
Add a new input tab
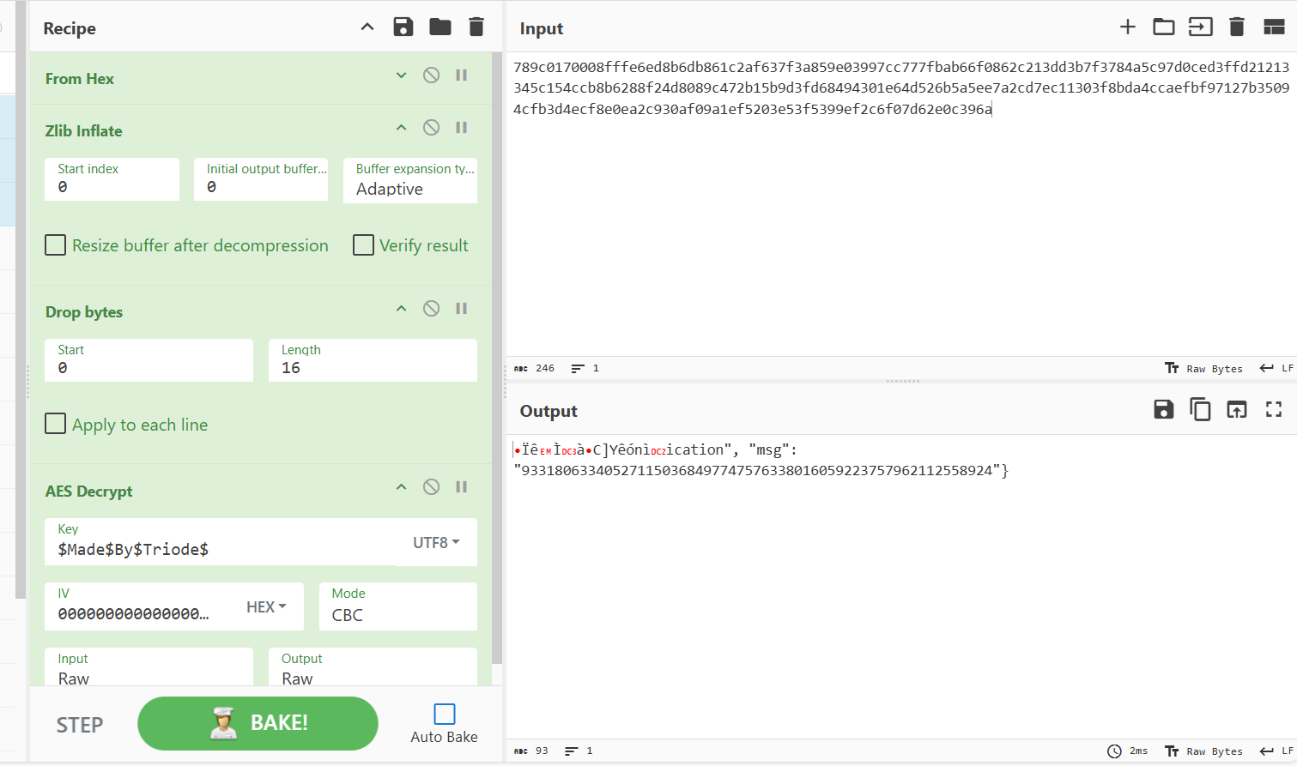1127,27
